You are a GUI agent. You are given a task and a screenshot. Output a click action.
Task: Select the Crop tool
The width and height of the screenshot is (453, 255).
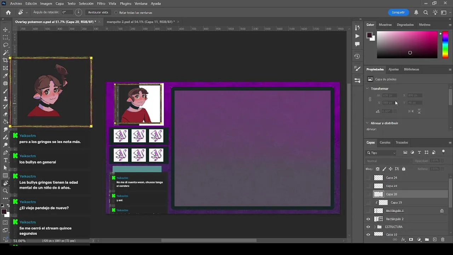(5, 60)
